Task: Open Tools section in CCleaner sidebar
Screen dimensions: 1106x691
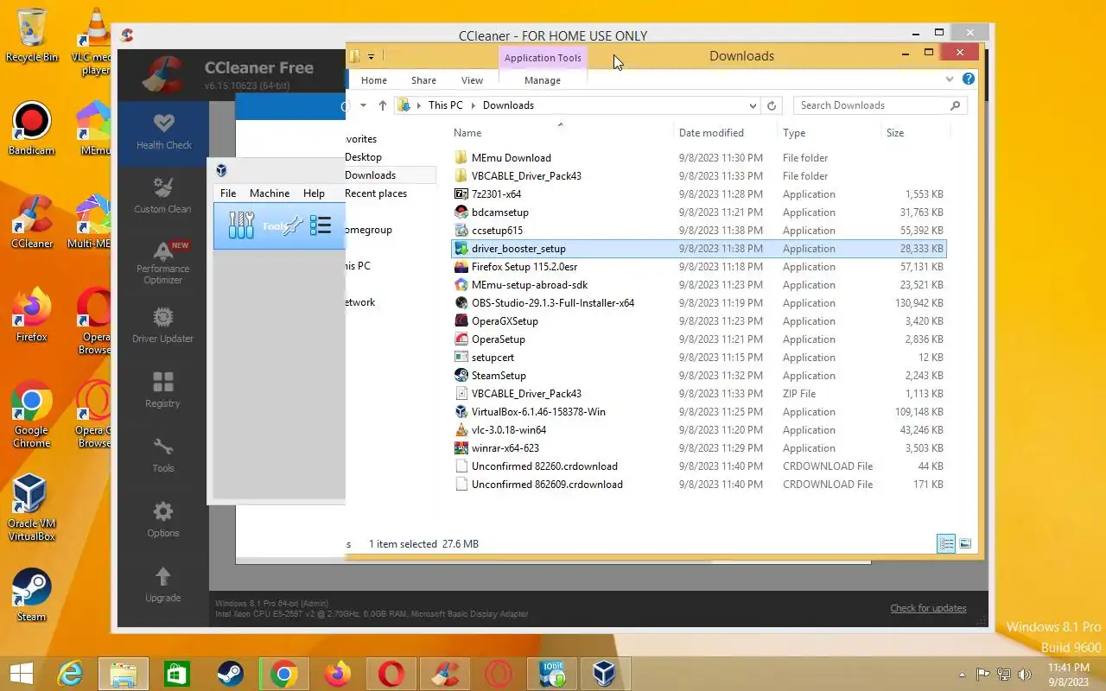Action: (162, 455)
